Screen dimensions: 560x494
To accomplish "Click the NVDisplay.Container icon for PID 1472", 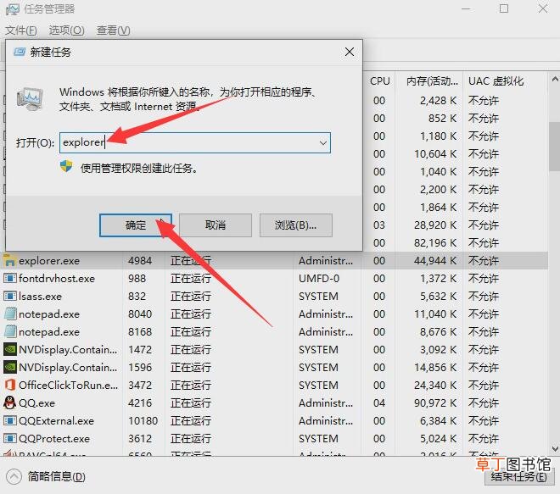I will [x=9, y=350].
